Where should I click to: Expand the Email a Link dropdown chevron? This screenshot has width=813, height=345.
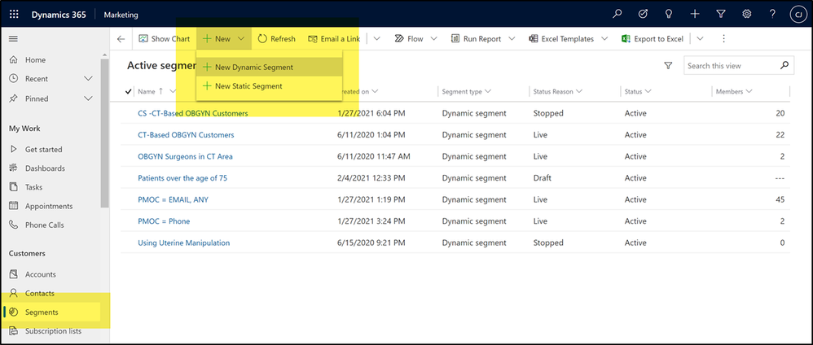coord(377,39)
